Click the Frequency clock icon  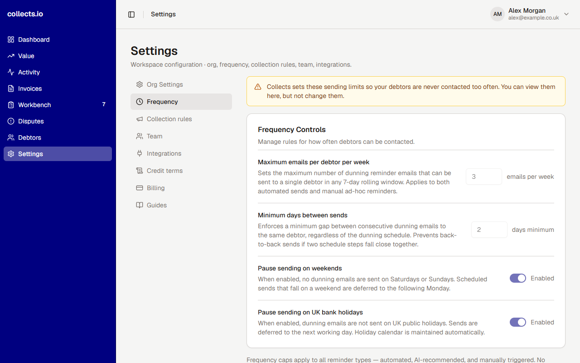(140, 102)
